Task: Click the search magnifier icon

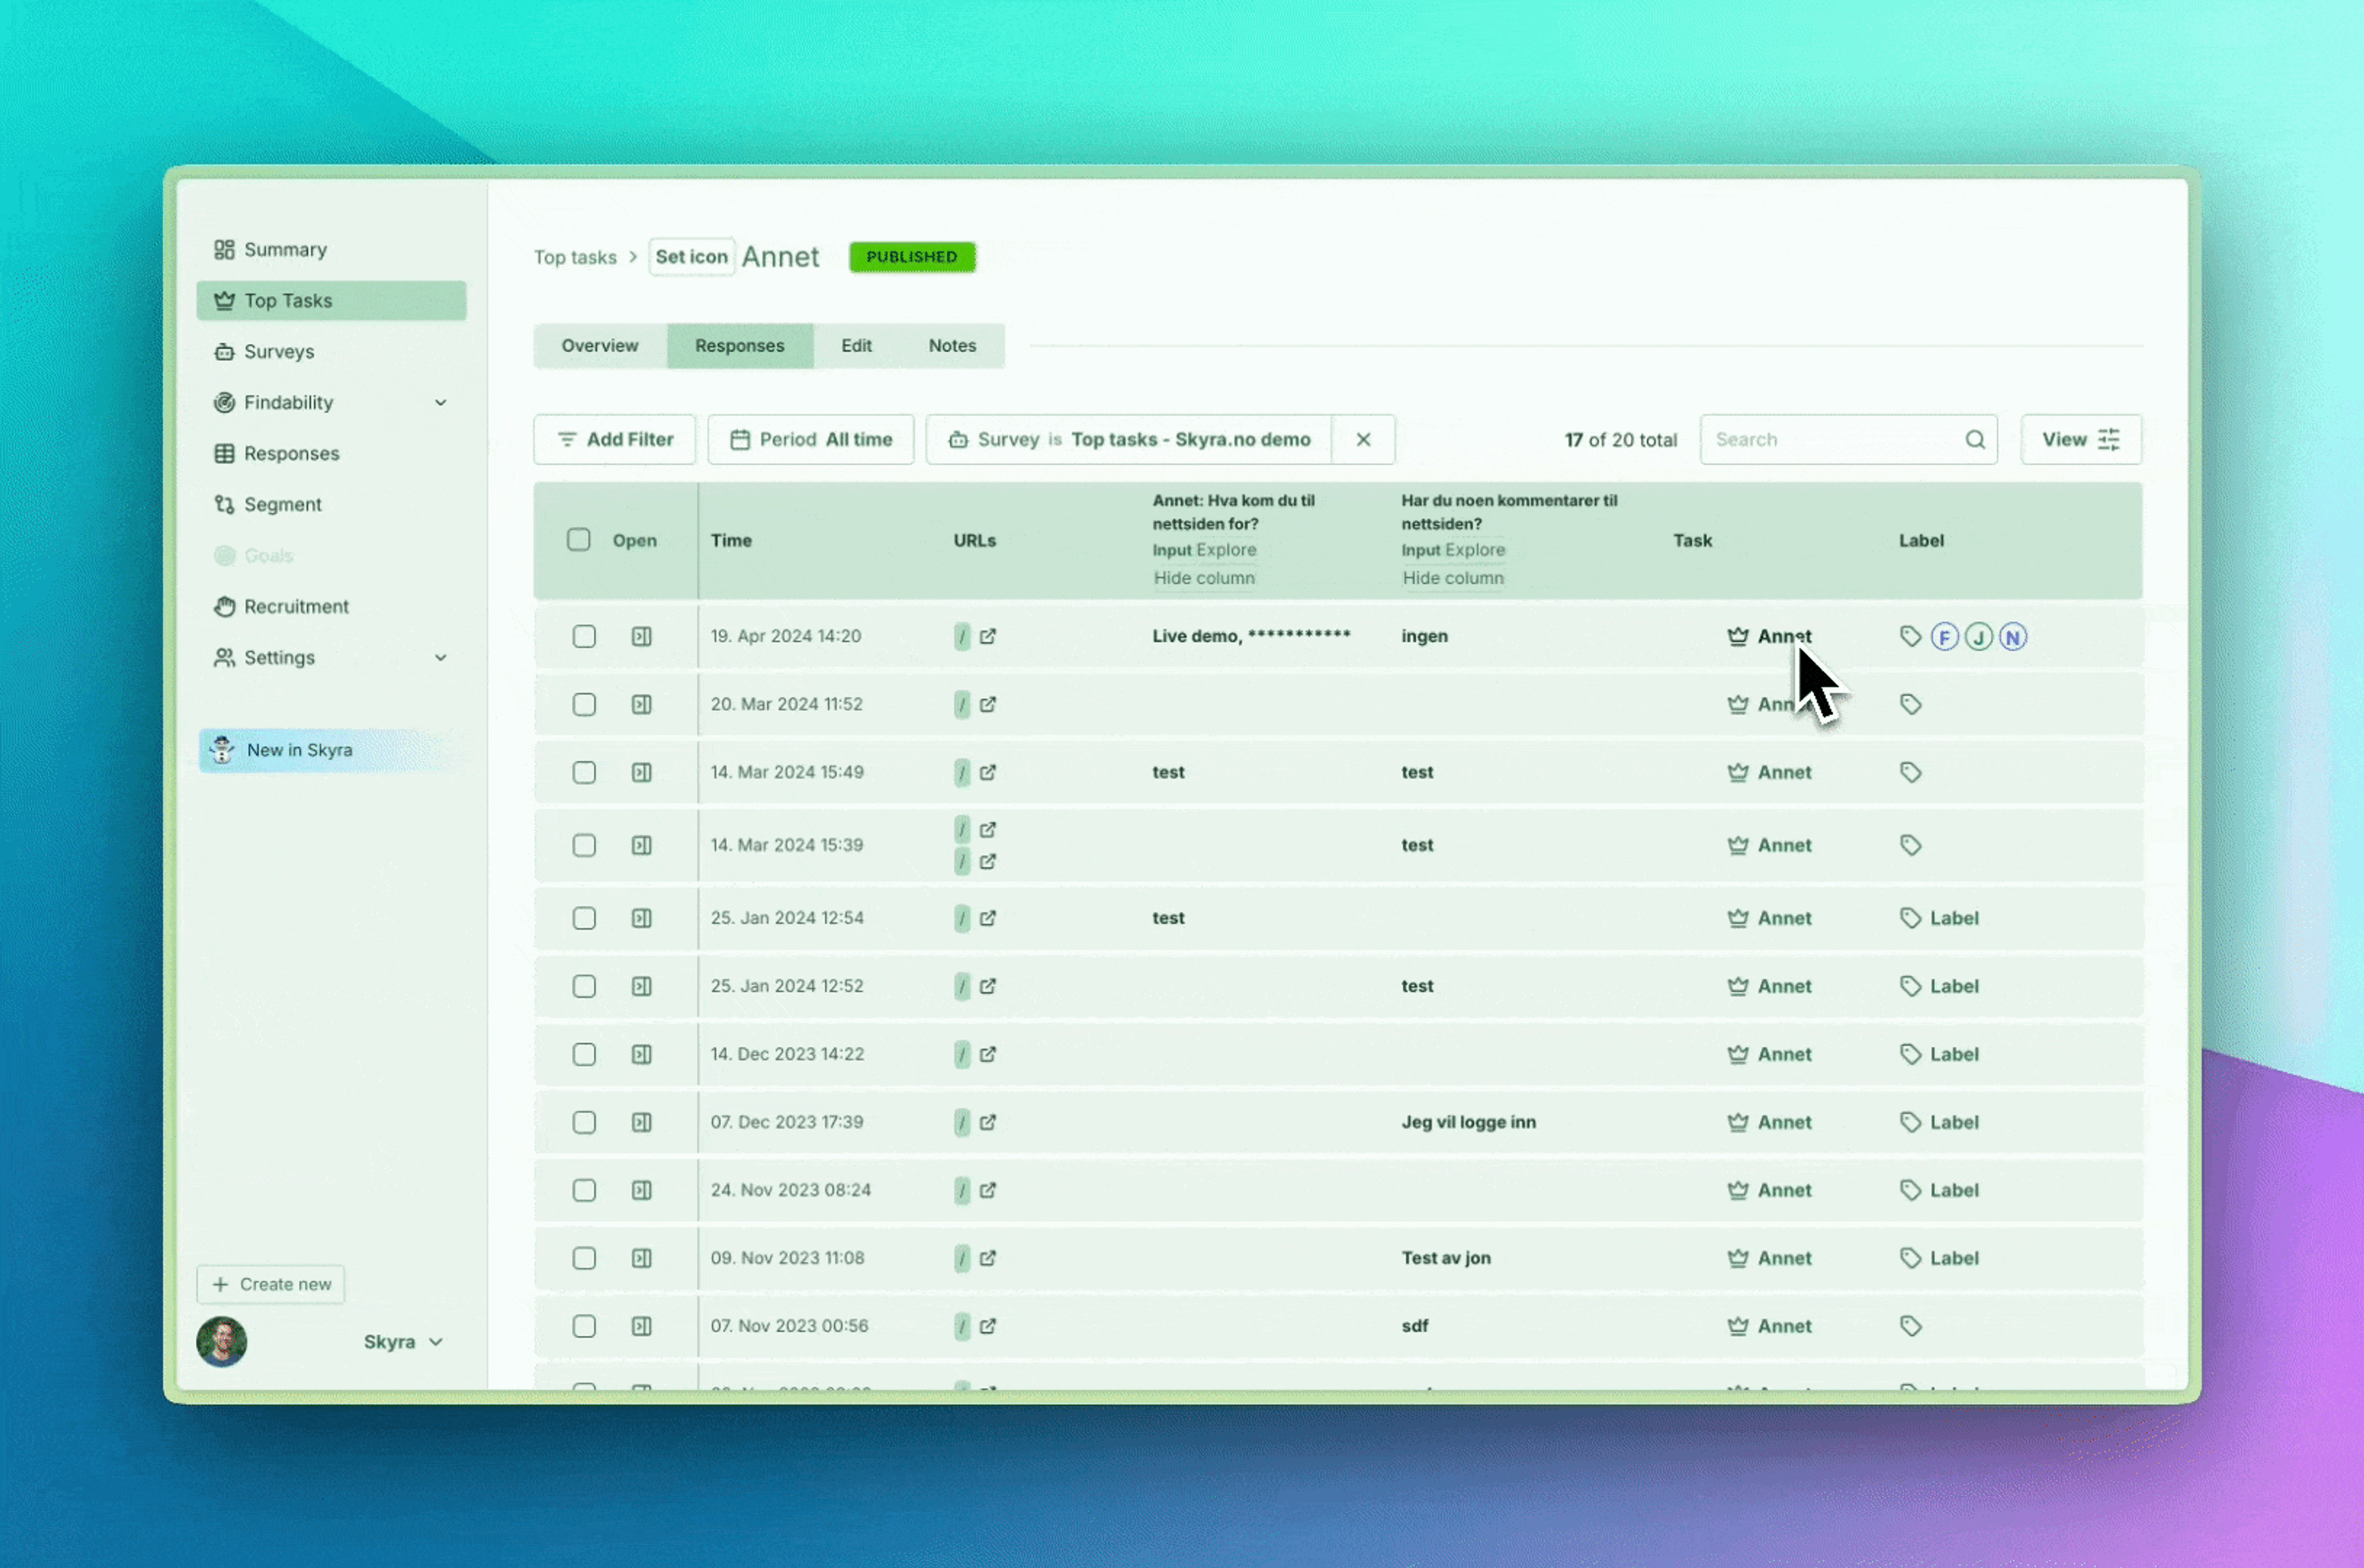Action: coord(1974,439)
